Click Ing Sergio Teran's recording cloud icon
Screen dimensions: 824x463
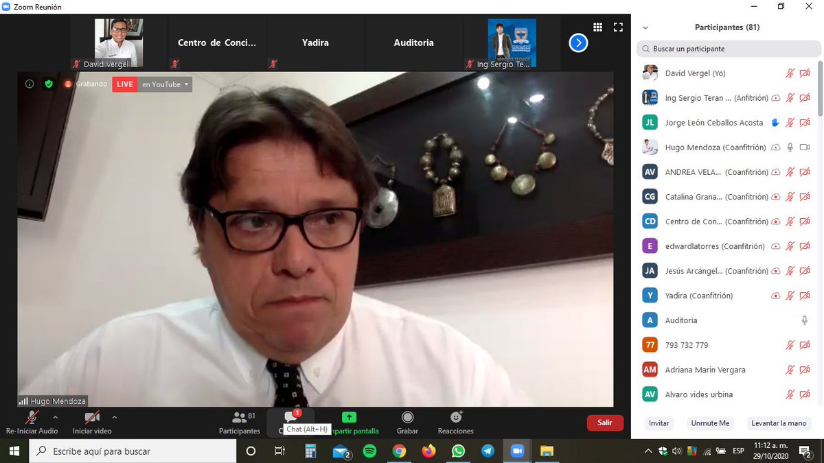(775, 98)
